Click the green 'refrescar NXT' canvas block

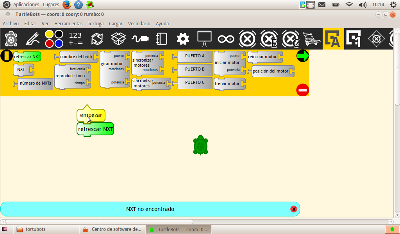(95, 129)
